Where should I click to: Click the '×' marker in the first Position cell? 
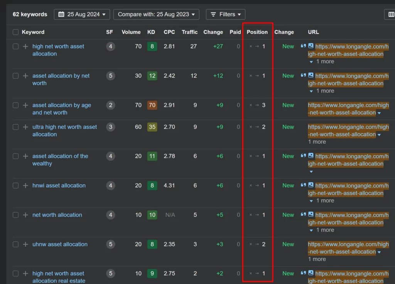point(250,46)
